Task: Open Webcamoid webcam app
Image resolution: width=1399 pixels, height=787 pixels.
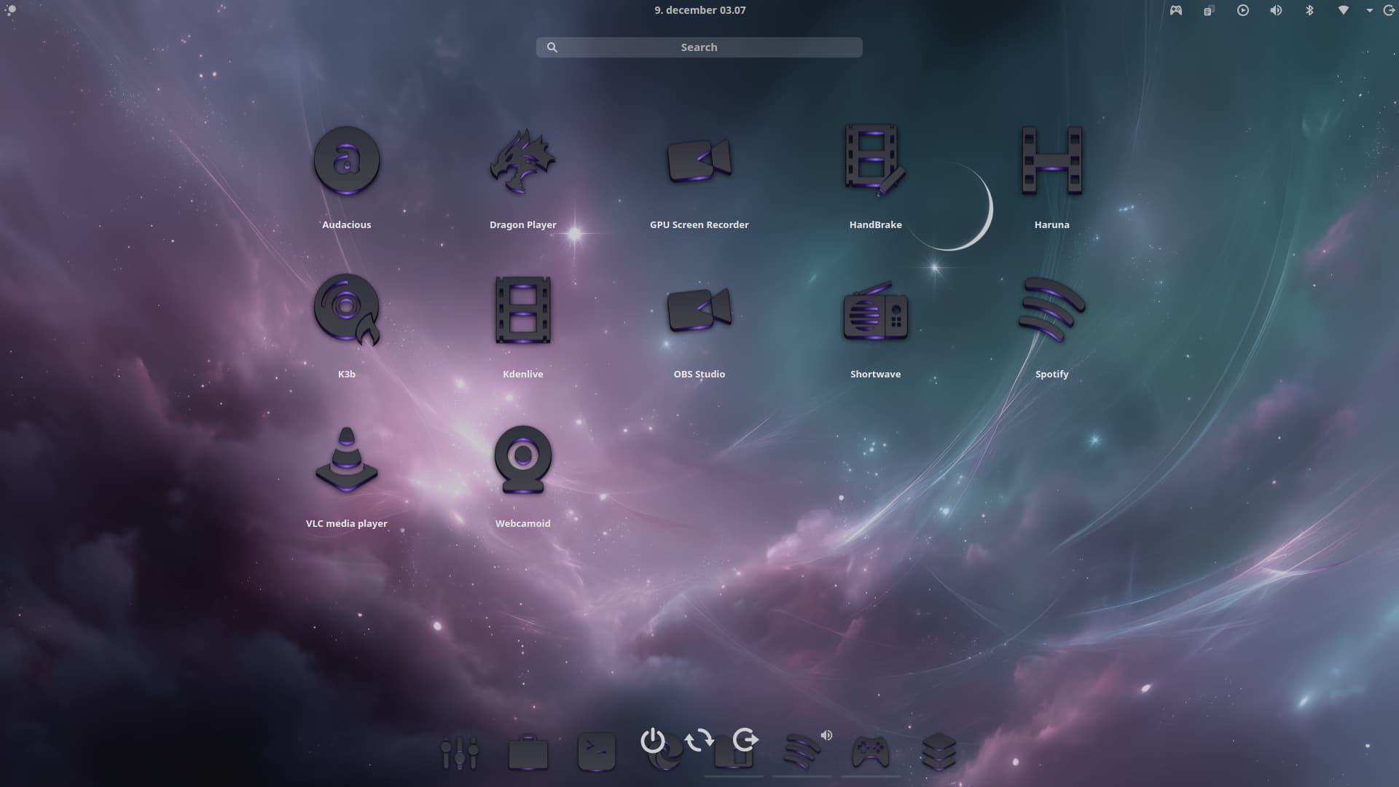Action: pos(522,461)
